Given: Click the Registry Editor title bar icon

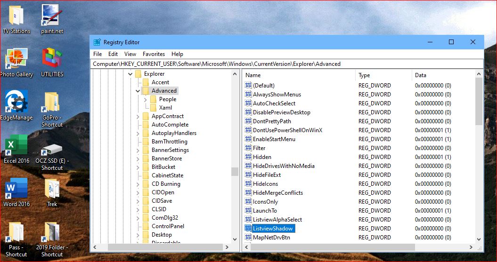Looking at the screenshot, I should click(97, 42).
